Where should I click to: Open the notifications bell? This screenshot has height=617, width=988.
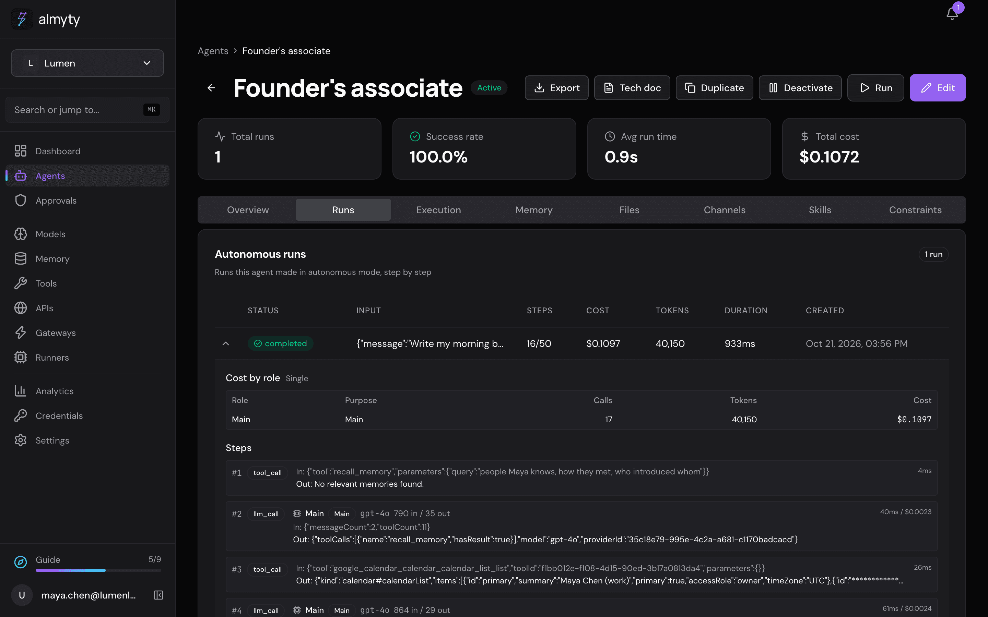tap(952, 13)
